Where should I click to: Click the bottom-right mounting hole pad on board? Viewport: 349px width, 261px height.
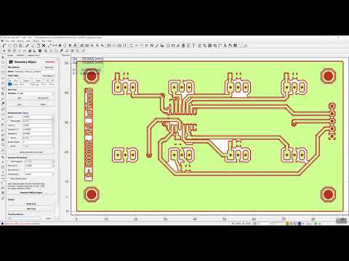tap(328, 194)
